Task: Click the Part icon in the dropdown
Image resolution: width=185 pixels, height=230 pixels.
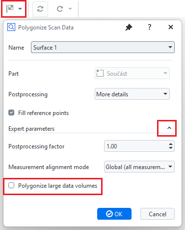Action: coord(100,73)
